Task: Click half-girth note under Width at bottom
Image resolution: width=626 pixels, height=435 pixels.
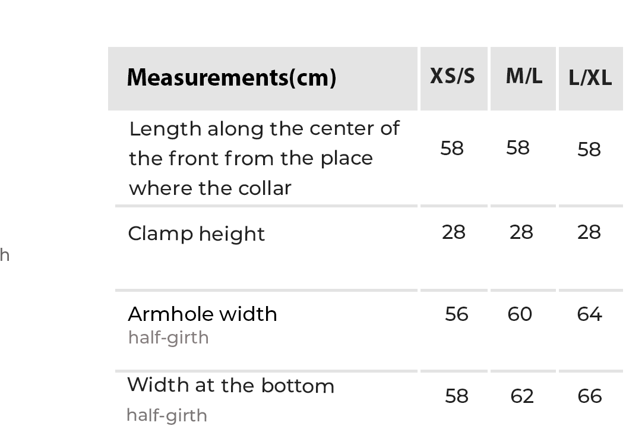Action: (x=167, y=415)
